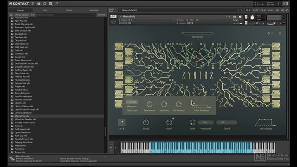Image resolution: width=297 pixels, height=167 pixels.
Task: Click the Marco Polo snapshot camera icon
Action: click(x=235, y=17)
